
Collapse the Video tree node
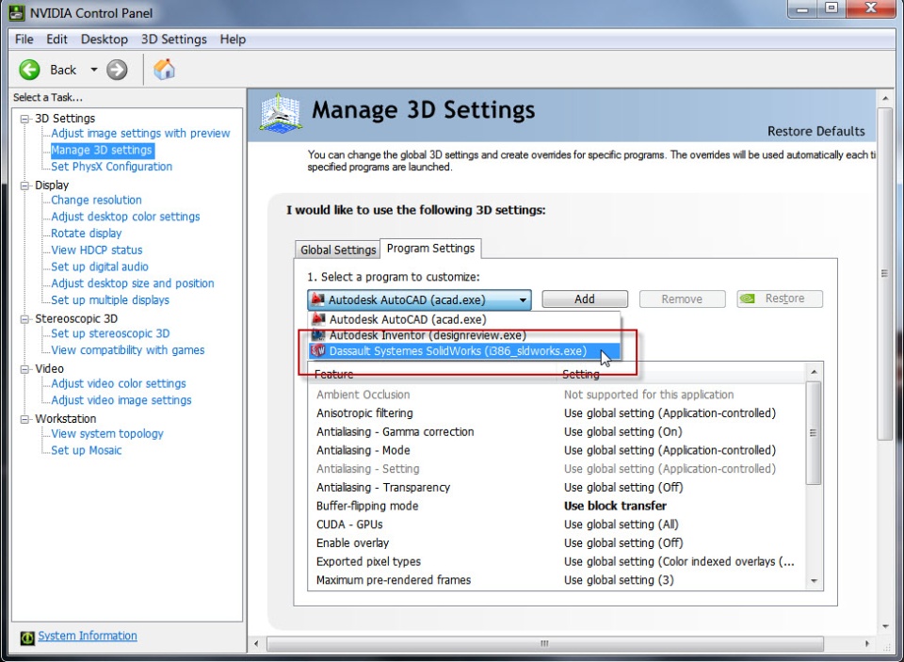point(24,369)
